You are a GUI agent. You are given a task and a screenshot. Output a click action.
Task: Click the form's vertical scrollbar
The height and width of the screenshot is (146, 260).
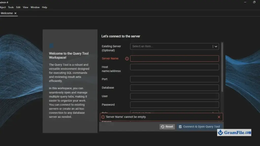click(x=222, y=67)
